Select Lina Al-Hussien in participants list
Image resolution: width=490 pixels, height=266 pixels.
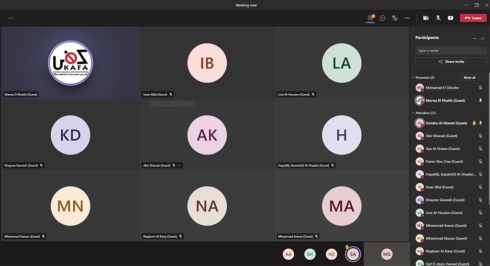444,213
